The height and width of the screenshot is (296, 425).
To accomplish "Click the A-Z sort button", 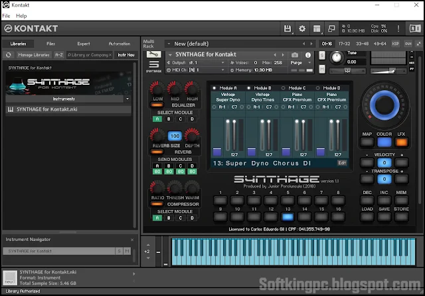I will tap(59, 55).
